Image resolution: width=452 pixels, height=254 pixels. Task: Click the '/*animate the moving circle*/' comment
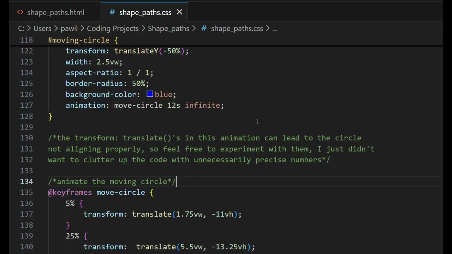112,182
